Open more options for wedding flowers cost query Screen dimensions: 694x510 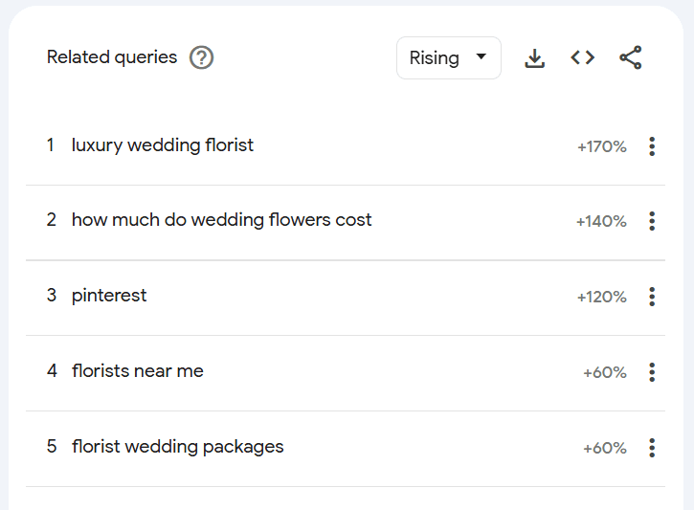652,221
